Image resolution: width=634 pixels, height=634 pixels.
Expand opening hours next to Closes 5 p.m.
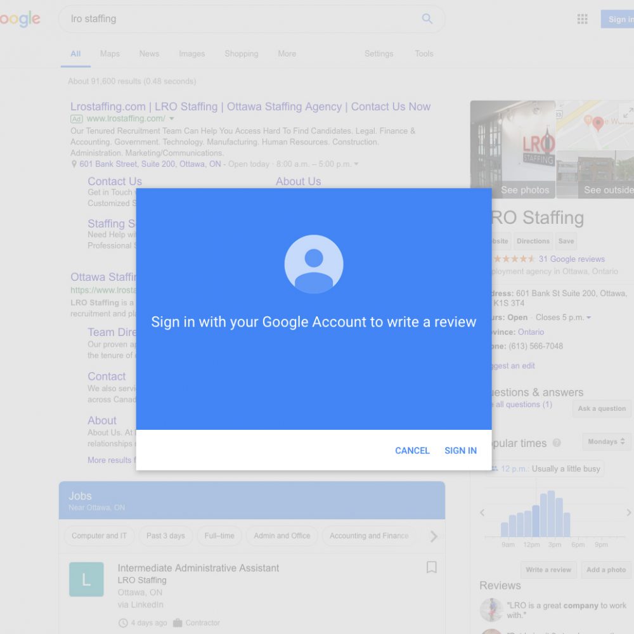(x=589, y=318)
